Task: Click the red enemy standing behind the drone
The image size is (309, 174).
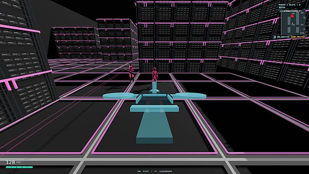Action: click(x=155, y=74)
